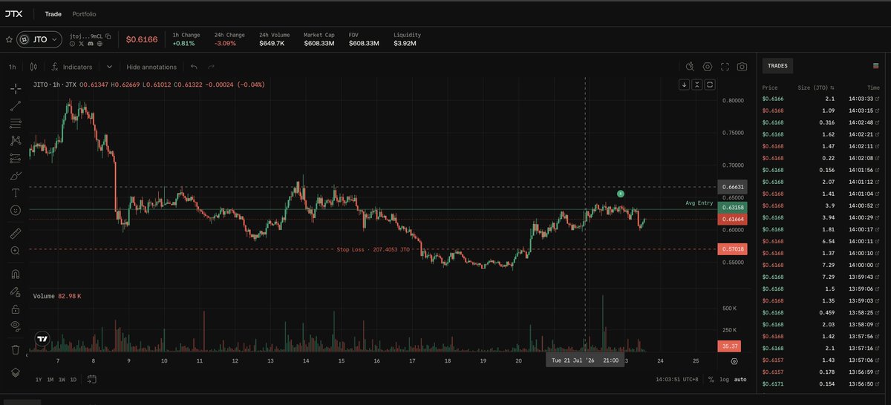The width and height of the screenshot is (891, 405).
Task: Open the object tree layers icon
Action: point(16,372)
